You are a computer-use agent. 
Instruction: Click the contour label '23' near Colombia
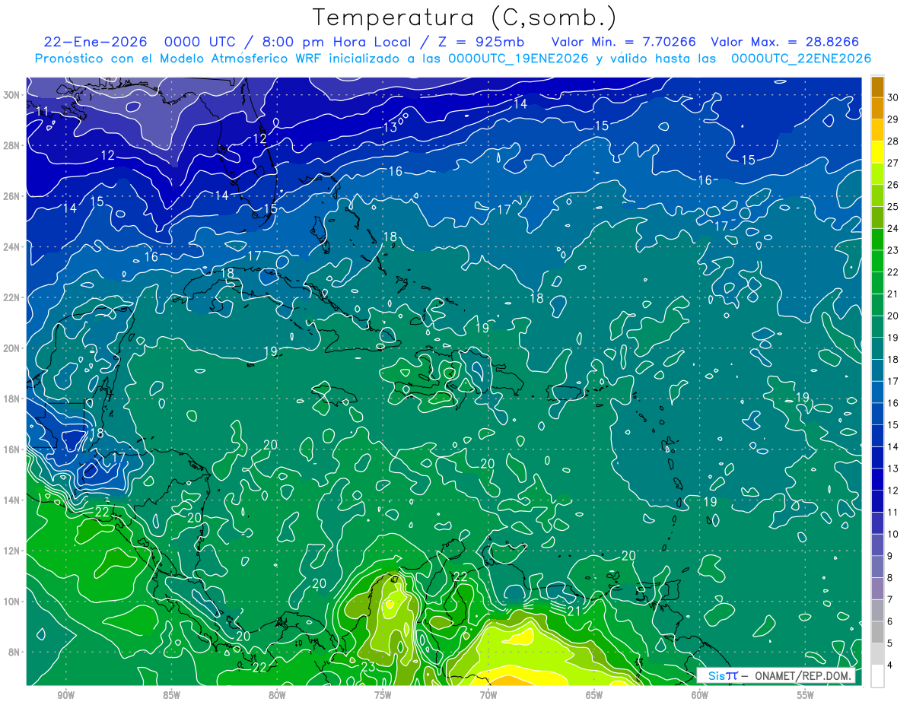click(367, 667)
